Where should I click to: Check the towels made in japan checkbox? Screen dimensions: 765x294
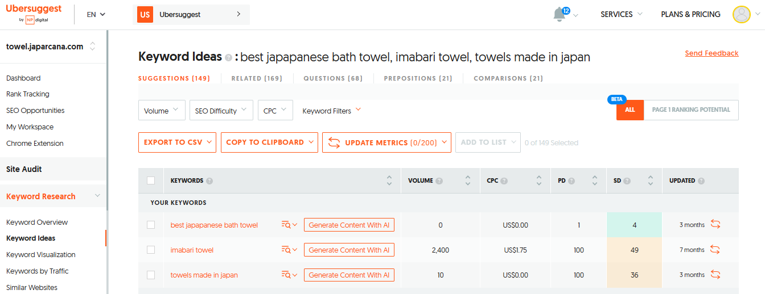tap(151, 275)
